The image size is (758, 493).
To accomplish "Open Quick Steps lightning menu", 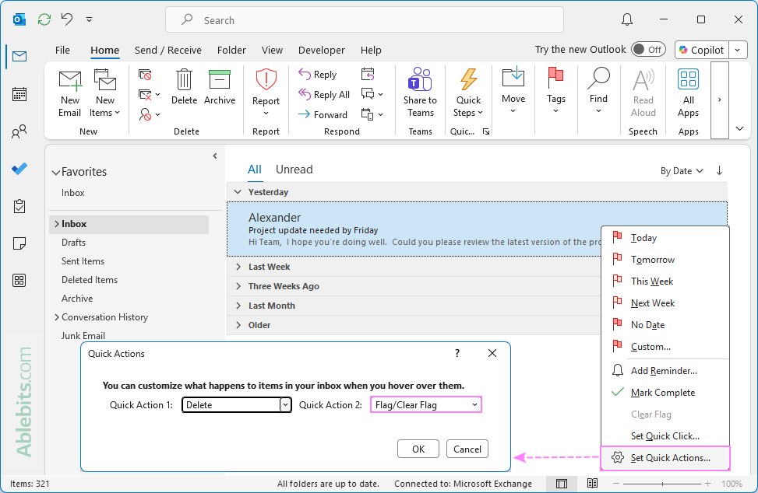I will pos(468,93).
